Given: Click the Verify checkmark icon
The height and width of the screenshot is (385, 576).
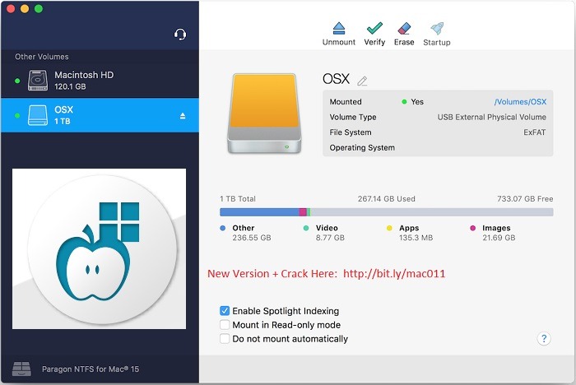Looking at the screenshot, I should tap(374, 28).
